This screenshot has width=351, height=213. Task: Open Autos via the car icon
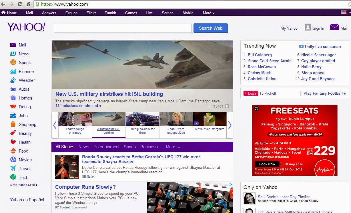pos(13,89)
